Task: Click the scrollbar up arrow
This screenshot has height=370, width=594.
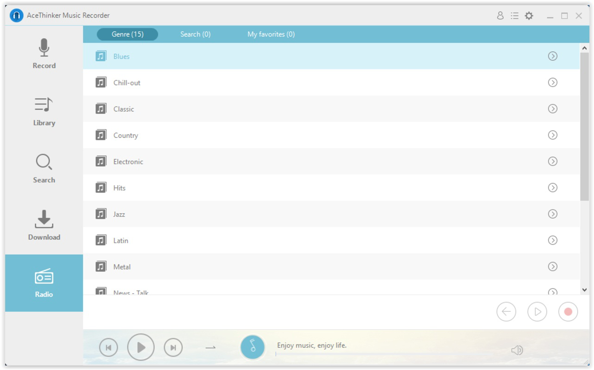Action: [584, 48]
